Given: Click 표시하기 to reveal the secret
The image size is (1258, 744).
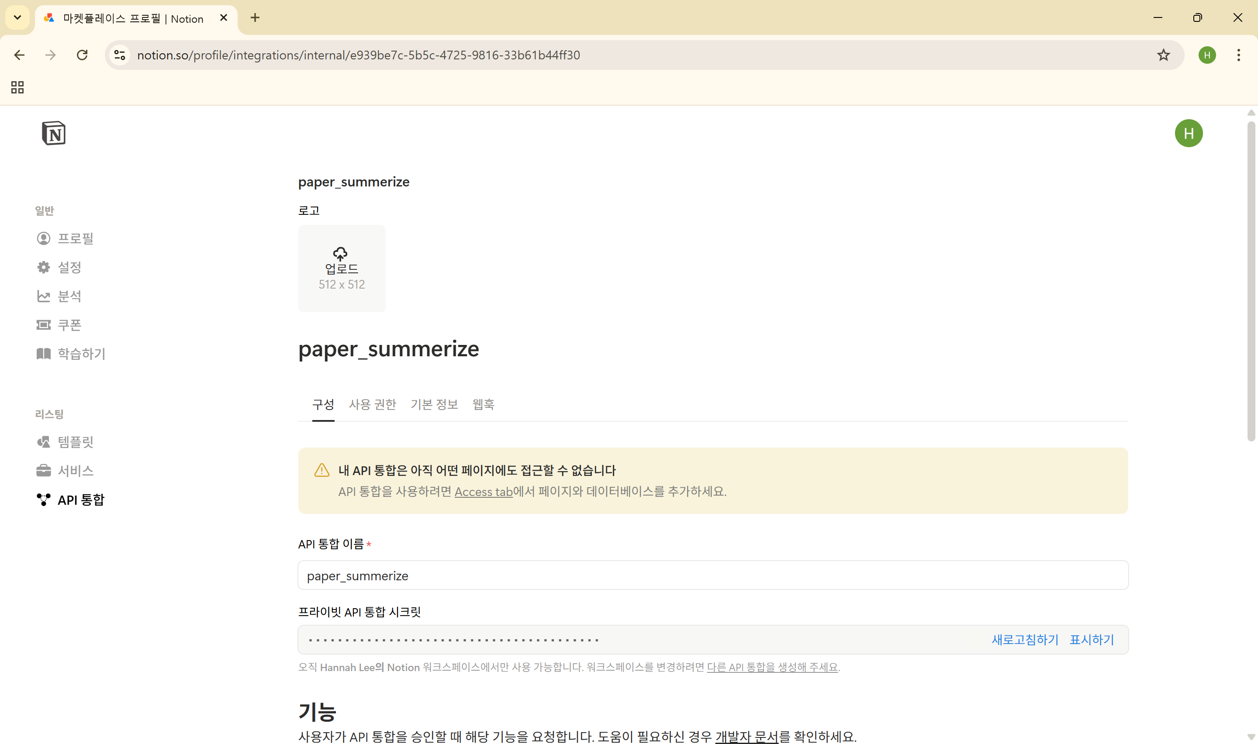Looking at the screenshot, I should click(1091, 639).
